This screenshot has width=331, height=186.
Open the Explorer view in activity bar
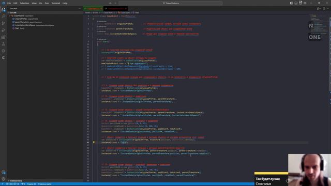coord(4,9)
